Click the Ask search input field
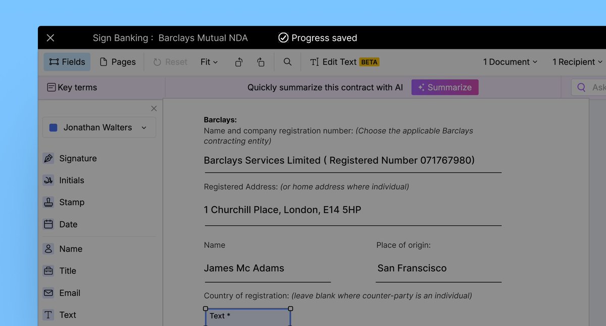 coord(589,87)
